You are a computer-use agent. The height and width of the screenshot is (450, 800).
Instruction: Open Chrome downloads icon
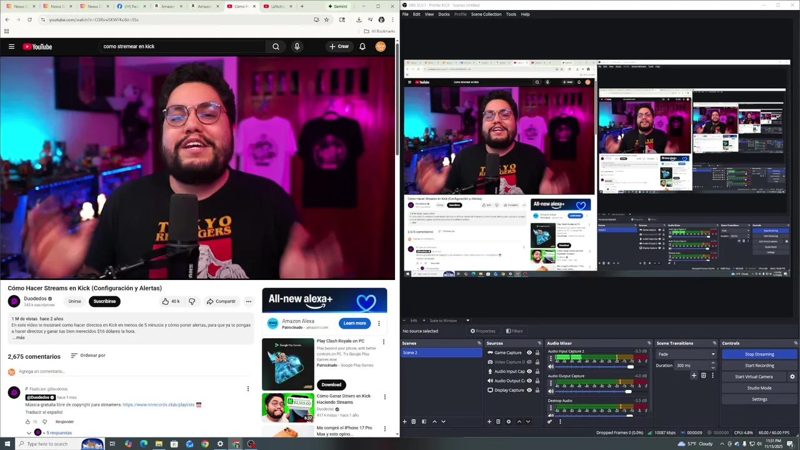359,19
